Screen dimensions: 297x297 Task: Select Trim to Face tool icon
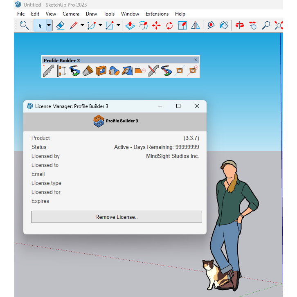127,71
